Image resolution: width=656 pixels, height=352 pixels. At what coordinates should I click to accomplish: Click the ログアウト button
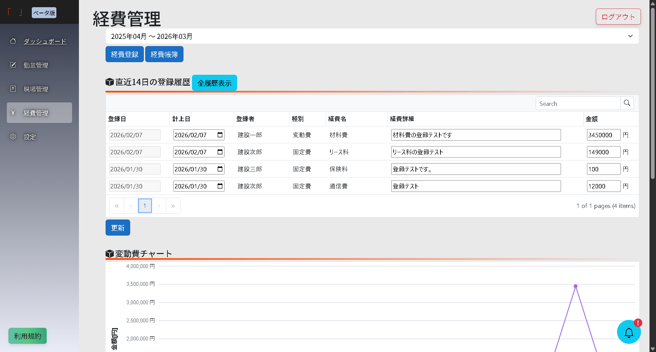pos(618,16)
